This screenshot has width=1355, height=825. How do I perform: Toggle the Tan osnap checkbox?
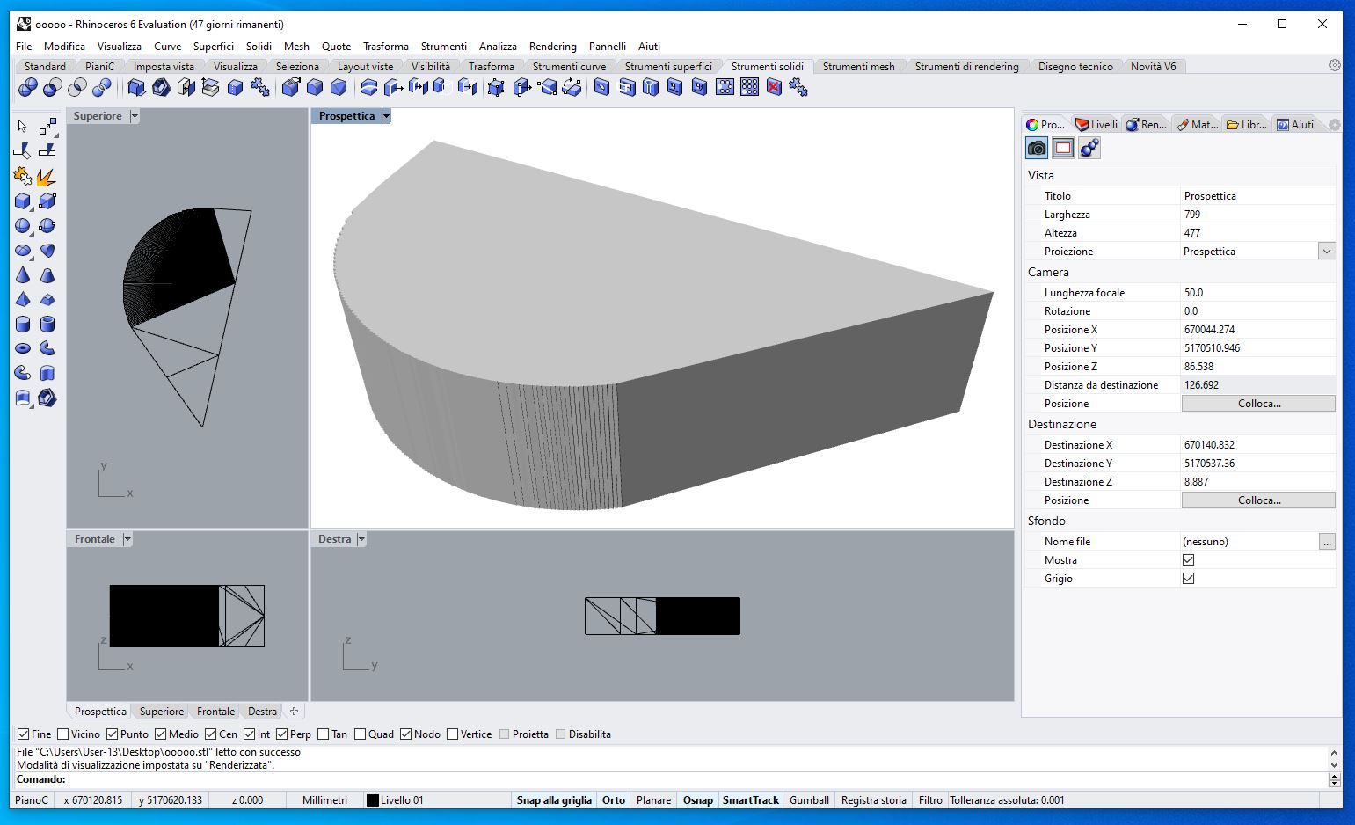324,734
